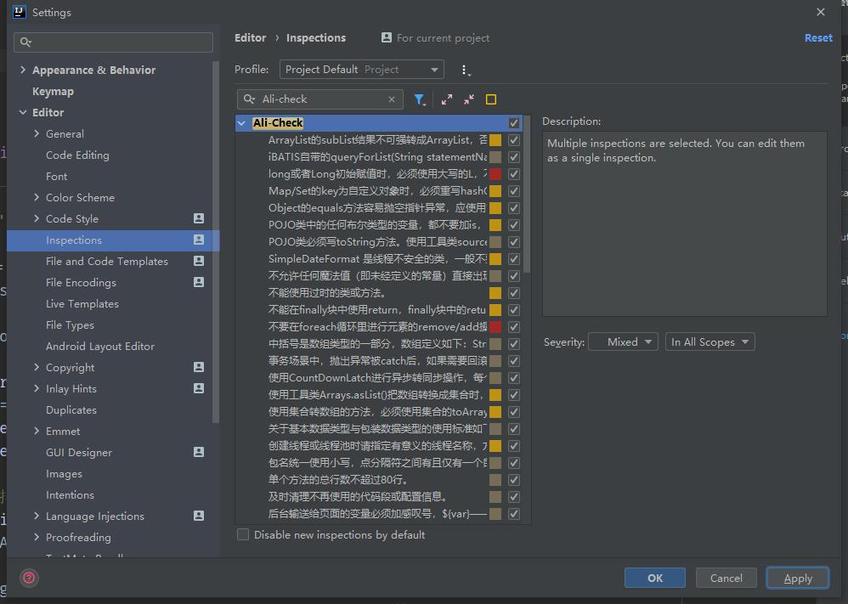The image size is (848, 604).
Task: Open the In All Scopes dropdown
Action: 709,342
